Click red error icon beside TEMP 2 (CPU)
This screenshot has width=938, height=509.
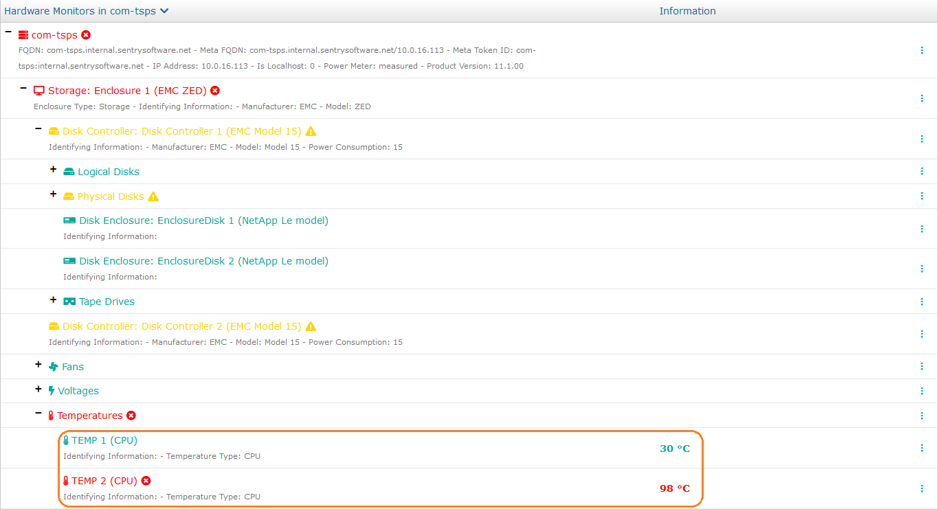click(x=146, y=481)
